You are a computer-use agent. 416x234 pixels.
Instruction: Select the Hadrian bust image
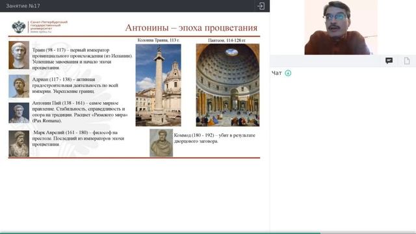point(19,86)
